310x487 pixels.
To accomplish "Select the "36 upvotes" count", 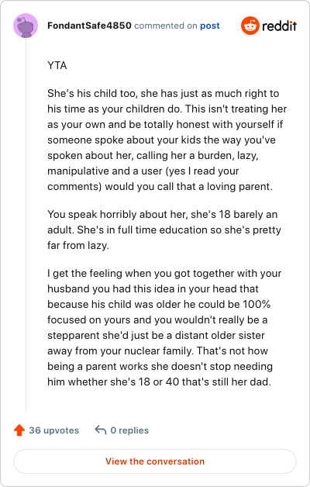I will 54,430.
